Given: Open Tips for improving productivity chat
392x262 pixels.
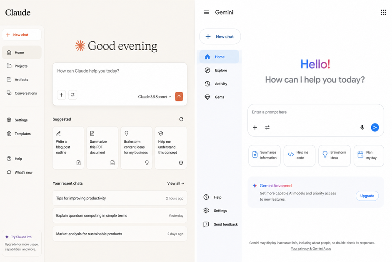Looking at the screenshot, I should [120, 198].
